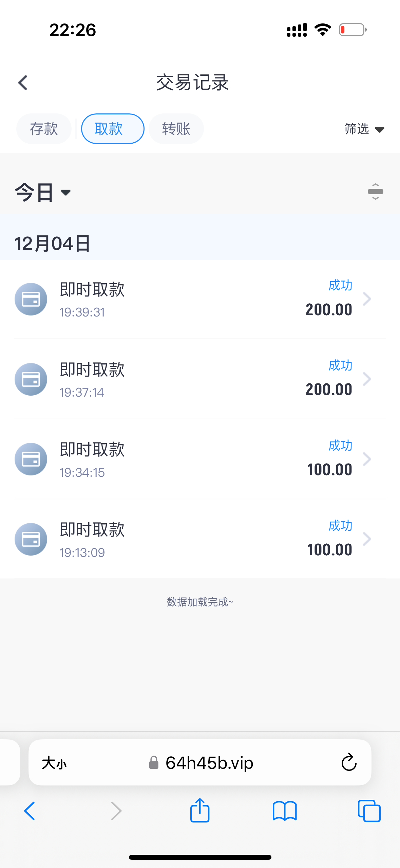Switch to the 存款 tab
400x868 pixels.
click(x=44, y=129)
